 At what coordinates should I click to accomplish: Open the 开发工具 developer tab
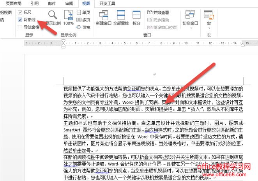pos(107,4)
